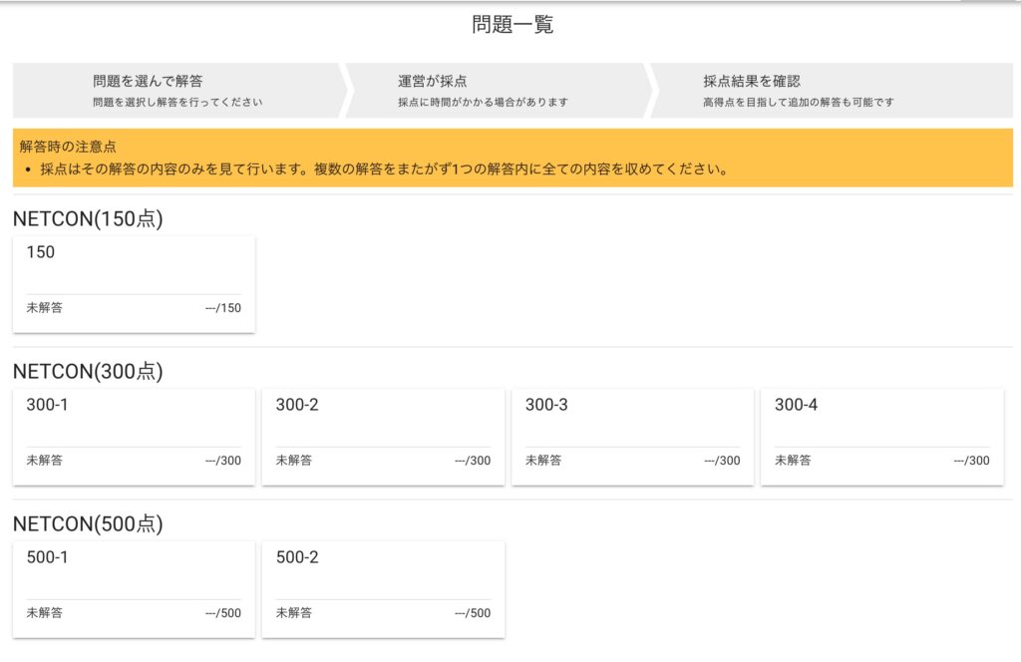Open problem card 300-1
The image size is (1021, 662).
tap(135, 437)
